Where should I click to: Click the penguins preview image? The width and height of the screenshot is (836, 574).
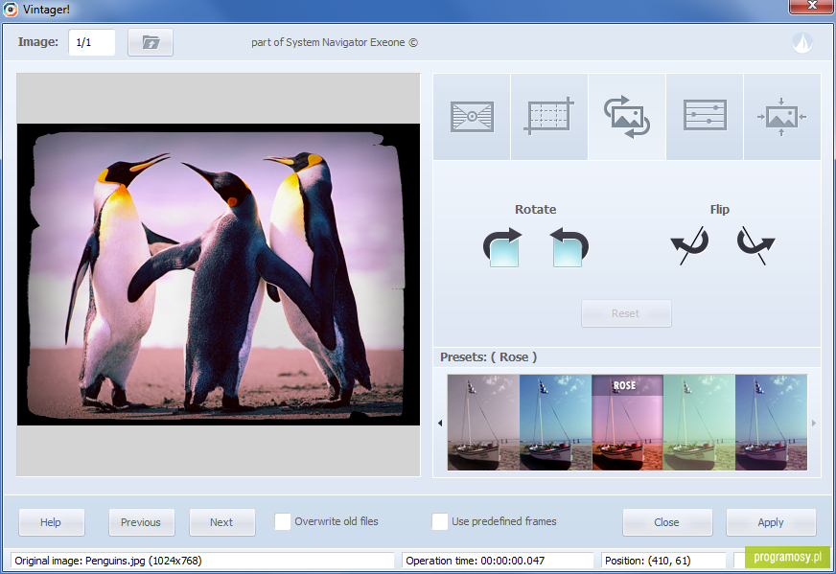click(x=219, y=274)
